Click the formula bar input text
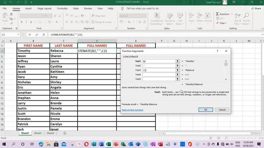Image resolution: width=264 pixels, height=148 pixels. [x=66, y=35]
